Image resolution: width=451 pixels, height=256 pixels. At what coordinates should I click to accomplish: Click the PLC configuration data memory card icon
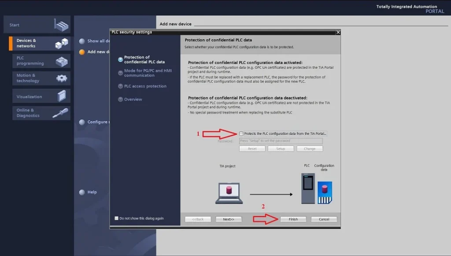325,193
